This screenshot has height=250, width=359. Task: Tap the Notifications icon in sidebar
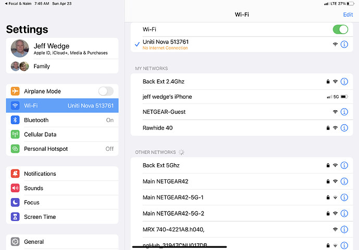tap(15, 174)
